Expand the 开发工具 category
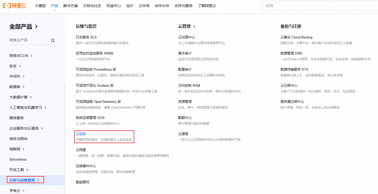Viewport: 378px width, 194px height. click(x=19, y=170)
